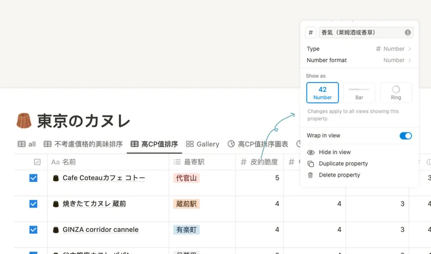Screen dimensions: 431x254
Task: Open the 高CP值排序圖表 chart tab
Action: 258,144
